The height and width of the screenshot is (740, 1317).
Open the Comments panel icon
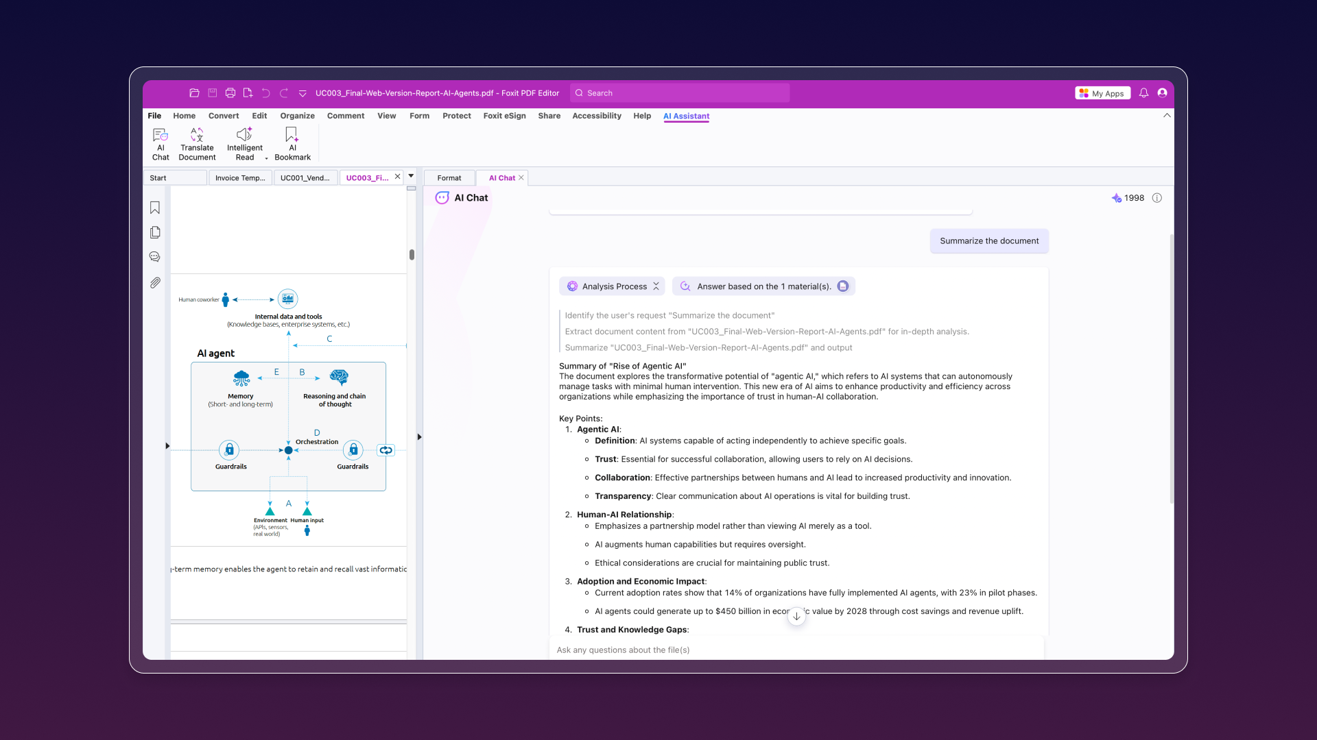point(155,257)
